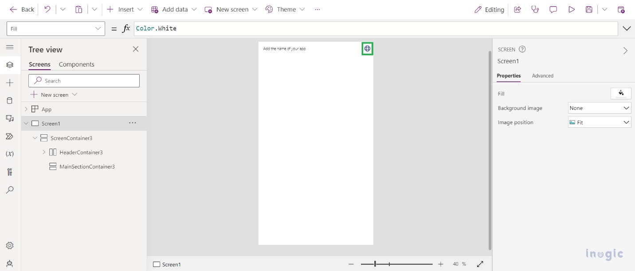Open Comments from the top bar
Viewport: 635px width, 271px height.
pyautogui.click(x=553, y=9)
